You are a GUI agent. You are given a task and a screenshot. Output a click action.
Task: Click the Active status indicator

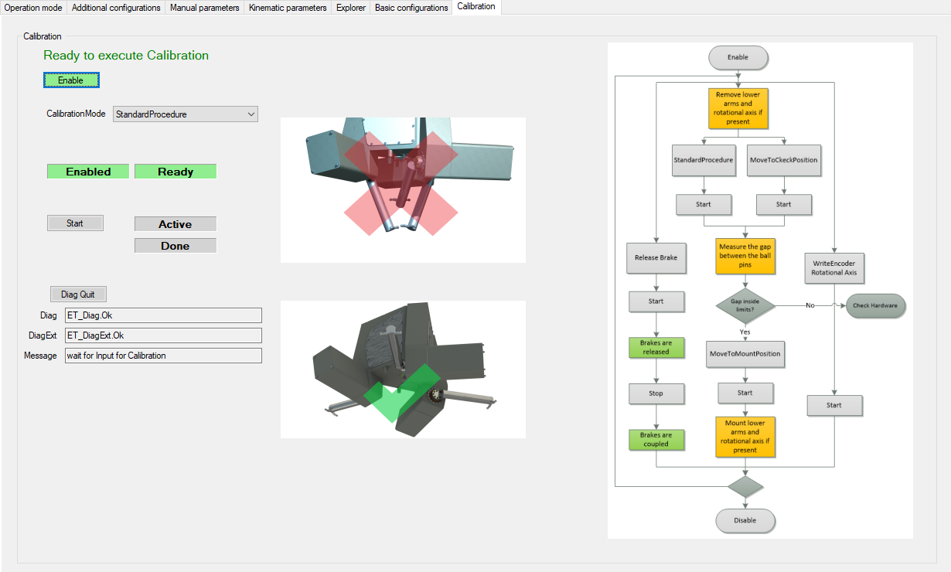click(176, 224)
